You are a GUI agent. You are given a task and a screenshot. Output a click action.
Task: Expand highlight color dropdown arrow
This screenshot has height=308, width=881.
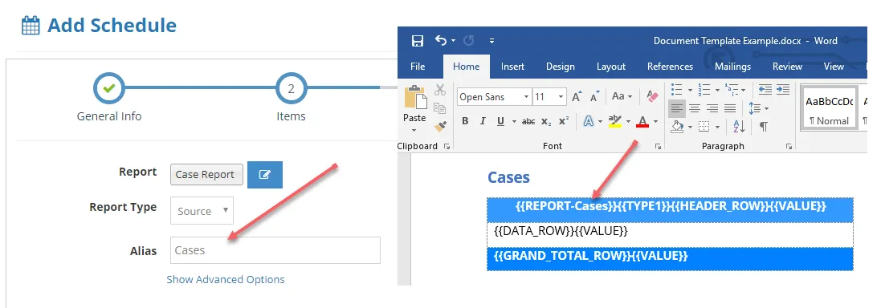point(628,122)
